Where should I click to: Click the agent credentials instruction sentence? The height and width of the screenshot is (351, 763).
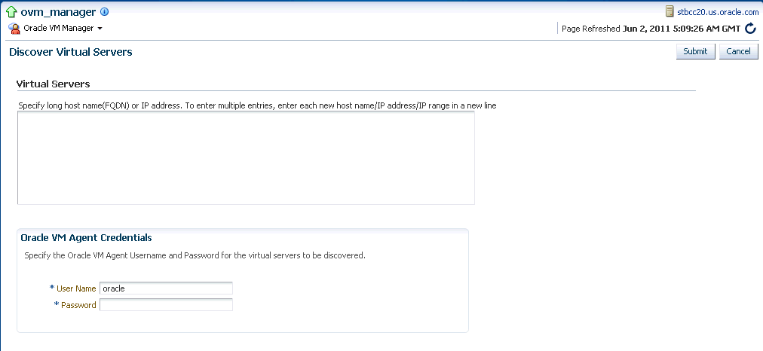coord(195,255)
